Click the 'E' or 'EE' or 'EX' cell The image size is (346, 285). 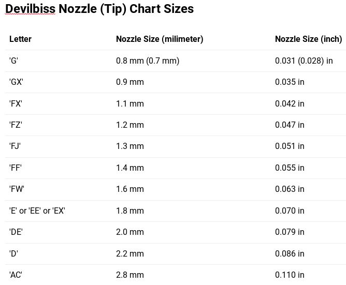37,211
